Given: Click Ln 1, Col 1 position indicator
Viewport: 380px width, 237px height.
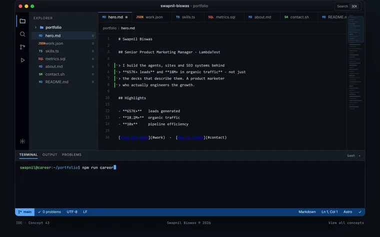Looking at the screenshot, I should click(x=329, y=212).
